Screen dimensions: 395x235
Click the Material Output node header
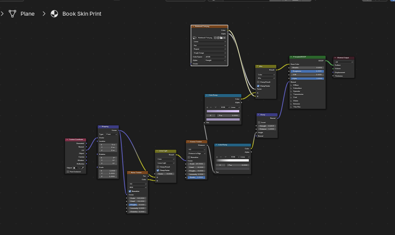tap(344, 57)
